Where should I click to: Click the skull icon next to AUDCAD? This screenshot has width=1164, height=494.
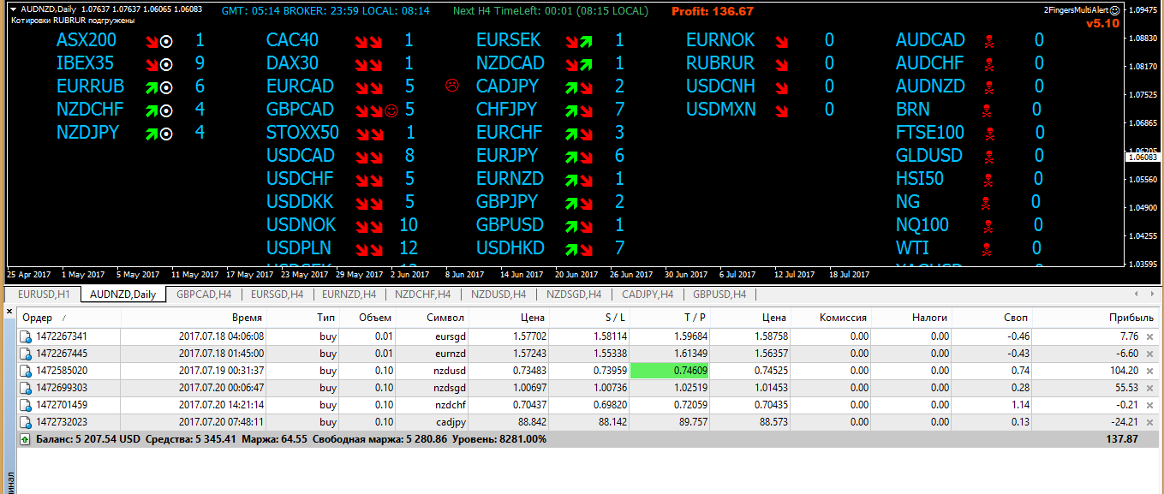click(988, 41)
